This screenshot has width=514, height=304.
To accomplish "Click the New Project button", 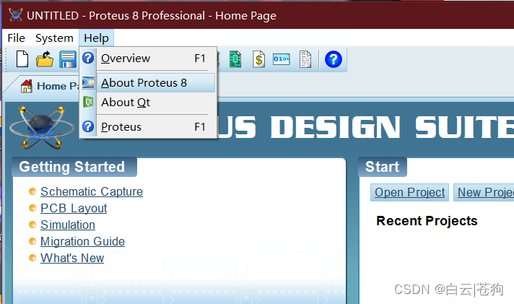I will pos(484,193).
